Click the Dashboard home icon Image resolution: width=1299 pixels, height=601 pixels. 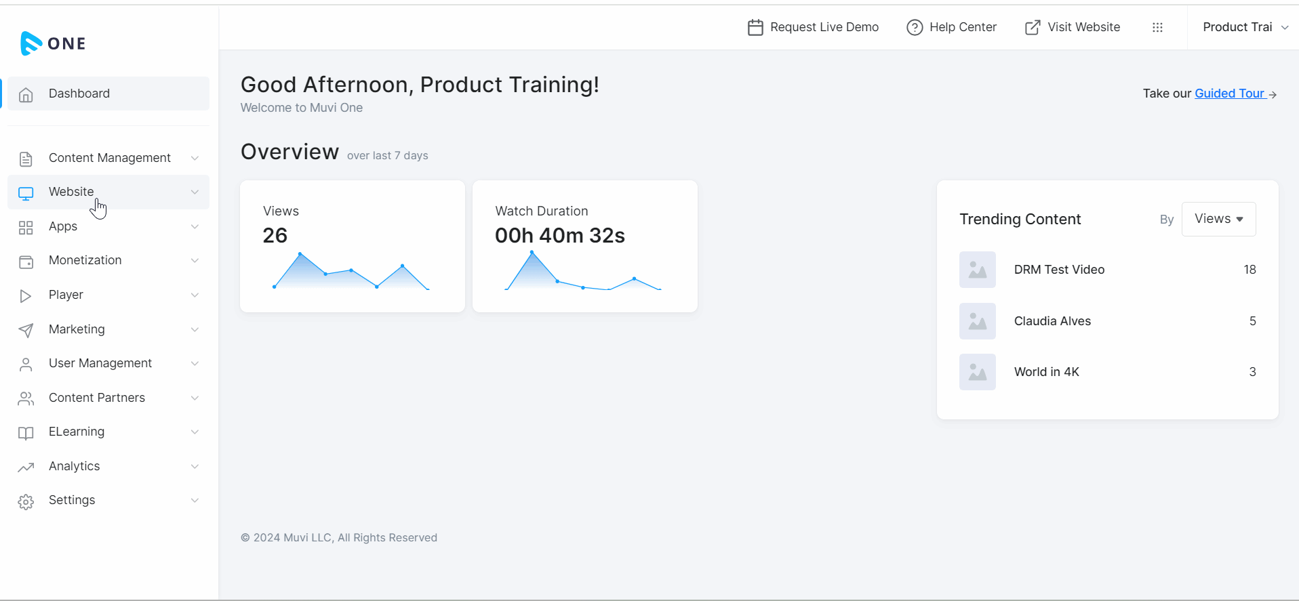point(26,95)
